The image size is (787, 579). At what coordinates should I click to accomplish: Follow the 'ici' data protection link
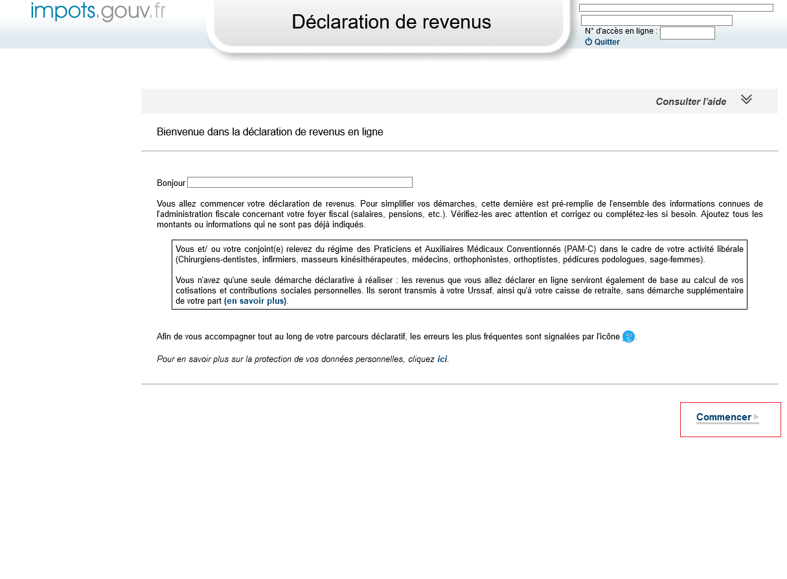[x=442, y=359]
